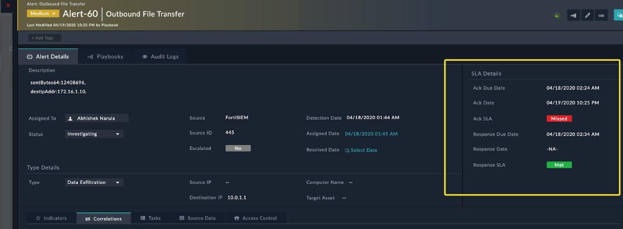
Task: Click the eye icon on Audit Logs tab
Action: tap(144, 57)
